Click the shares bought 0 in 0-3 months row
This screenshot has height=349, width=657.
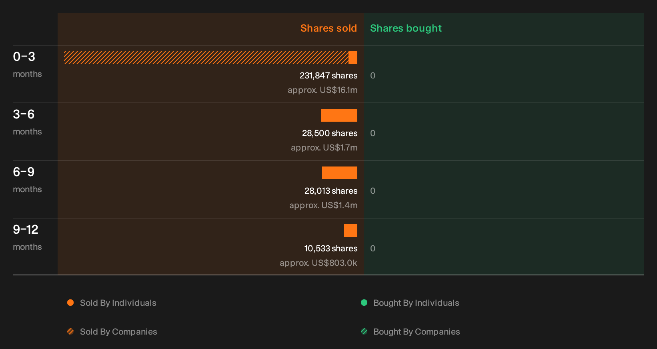(373, 76)
